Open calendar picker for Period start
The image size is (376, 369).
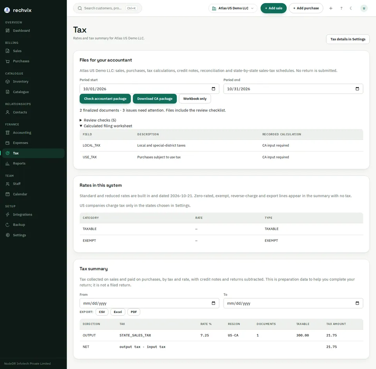[x=213, y=89]
